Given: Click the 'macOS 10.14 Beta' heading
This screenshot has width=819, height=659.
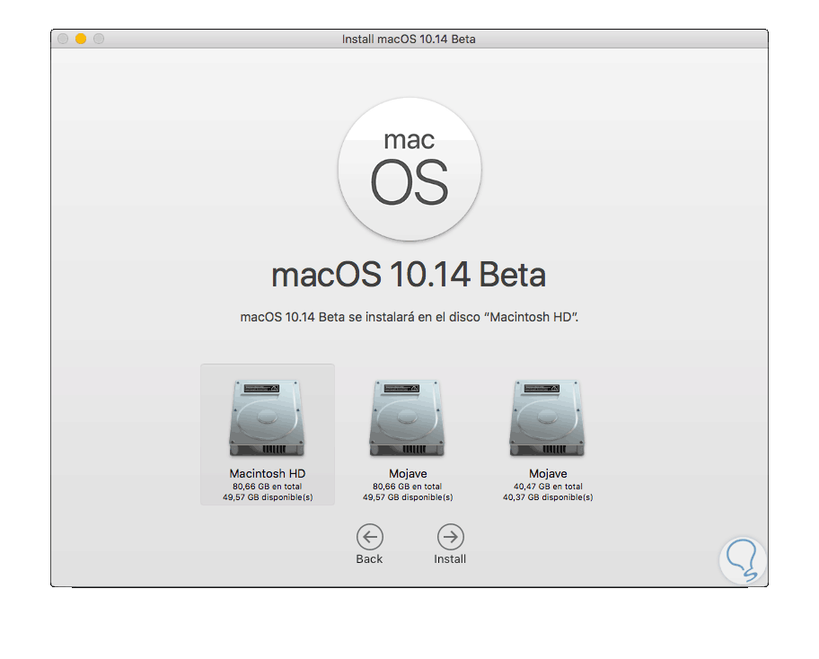Looking at the screenshot, I should (x=409, y=275).
